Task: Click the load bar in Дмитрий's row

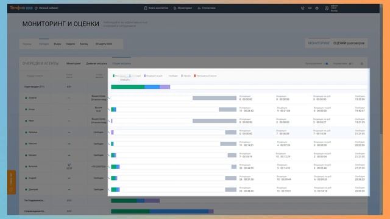Action: pos(115,189)
